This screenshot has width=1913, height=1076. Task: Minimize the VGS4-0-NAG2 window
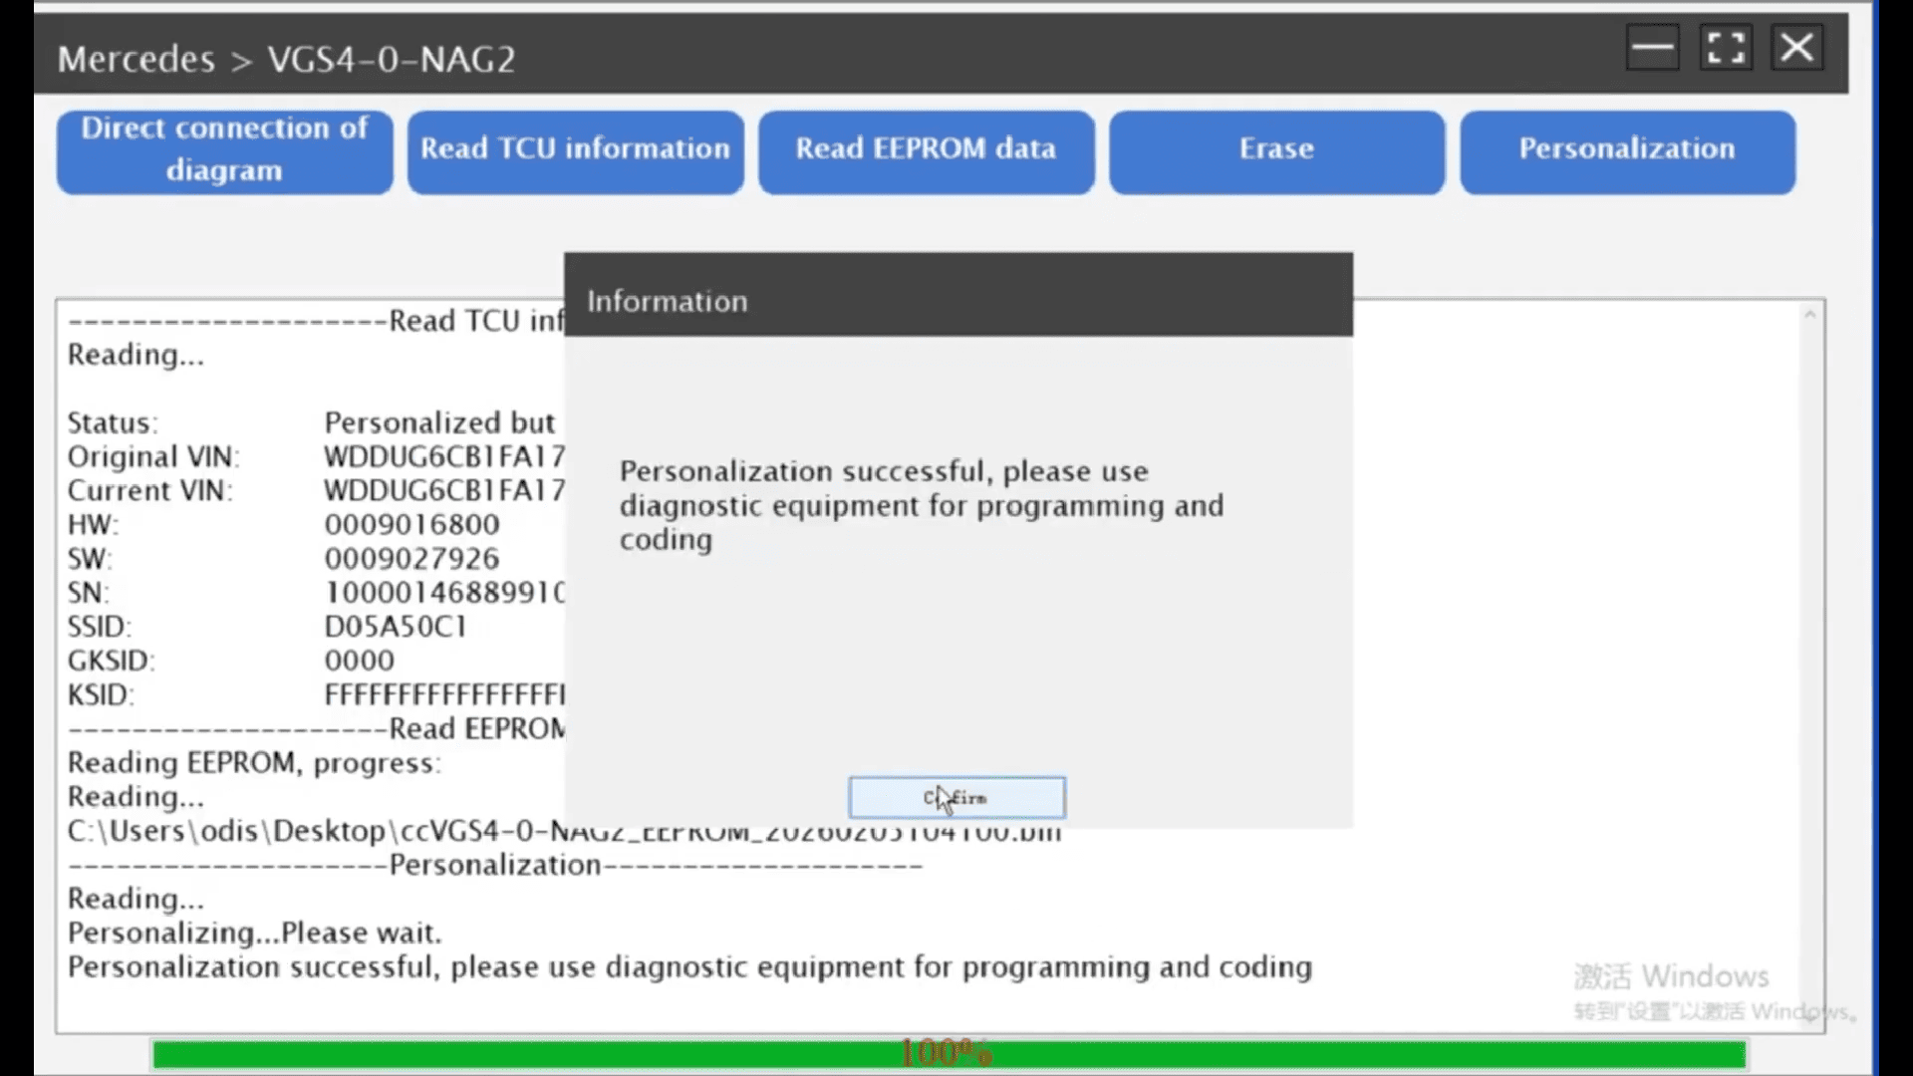point(1653,47)
